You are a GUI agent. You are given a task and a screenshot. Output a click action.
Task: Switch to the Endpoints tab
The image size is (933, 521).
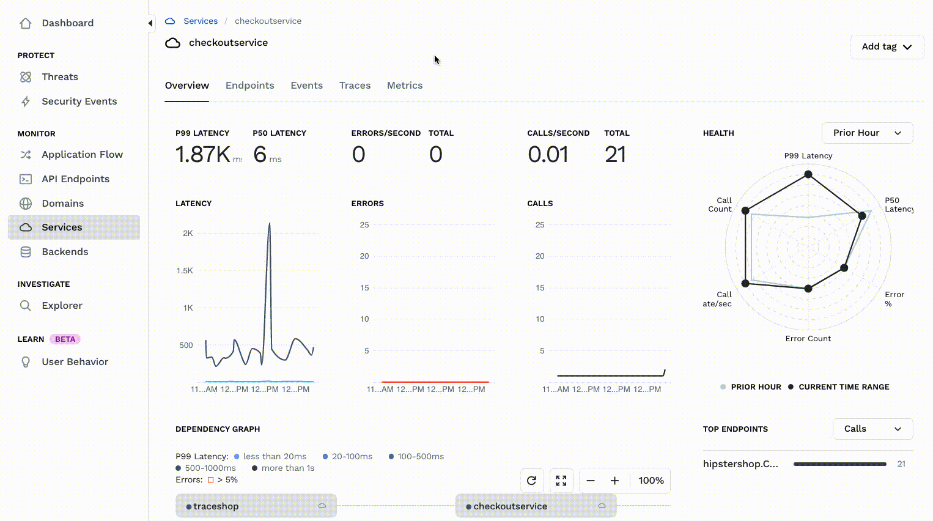[249, 86]
